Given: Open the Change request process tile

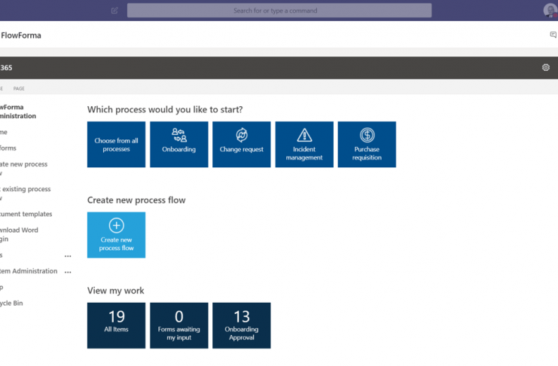Looking at the screenshot, I should [241, 145].
